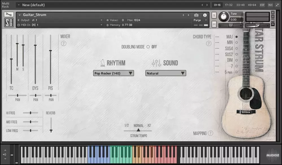The image size is (282, 165).
Task: Open instrument edit mode with wrench icon
Action: 9,15
